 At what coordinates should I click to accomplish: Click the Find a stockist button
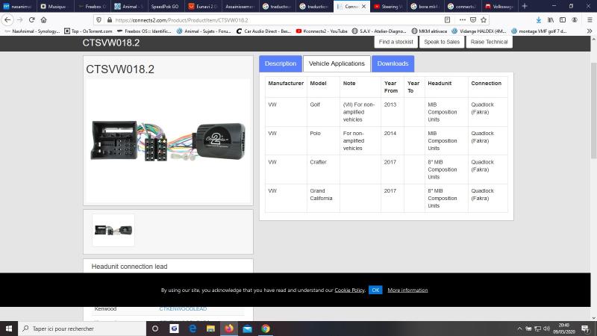coord(396,42)
